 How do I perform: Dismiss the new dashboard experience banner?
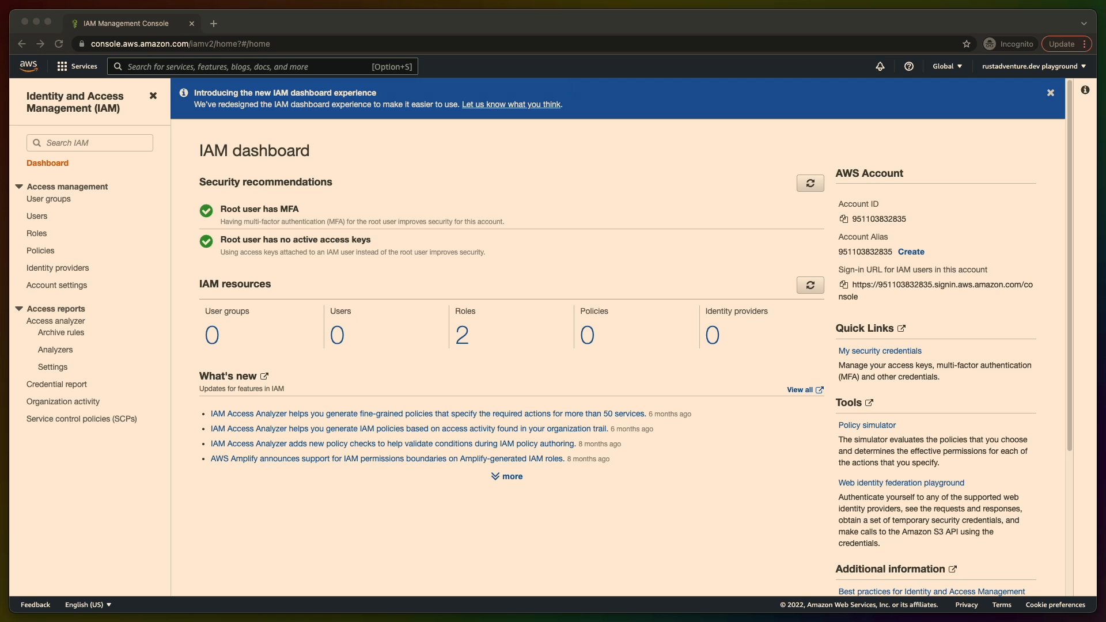(1050, 93)
